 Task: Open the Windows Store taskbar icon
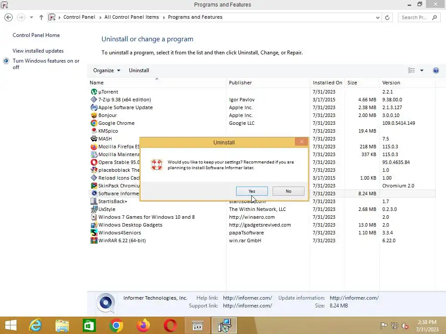click(x=89, y=325)
